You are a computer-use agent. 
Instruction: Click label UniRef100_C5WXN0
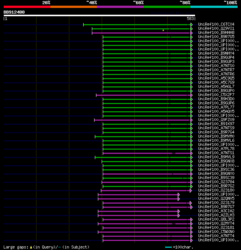(x=216, y=232)
